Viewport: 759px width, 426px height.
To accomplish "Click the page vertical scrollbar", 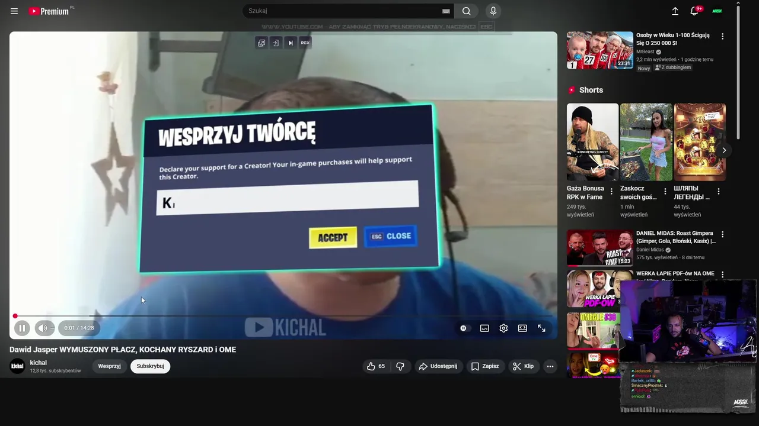I will pos(738,71).
